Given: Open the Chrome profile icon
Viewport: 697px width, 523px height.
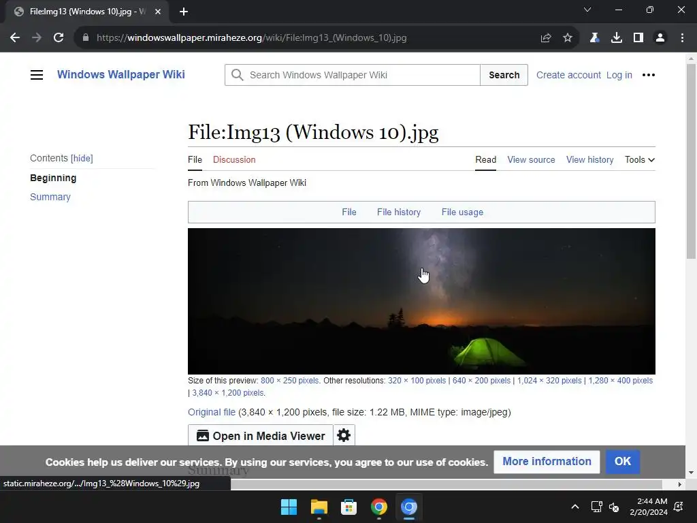Looking at the screenshot, I should coord(660,38).
